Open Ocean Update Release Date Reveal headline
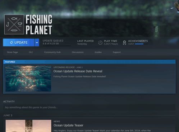179x132 pixels. pyautogui.click(x=78, y=71)
